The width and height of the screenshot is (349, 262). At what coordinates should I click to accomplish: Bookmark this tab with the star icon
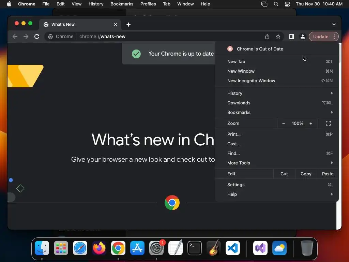click(x=278, y=37)
